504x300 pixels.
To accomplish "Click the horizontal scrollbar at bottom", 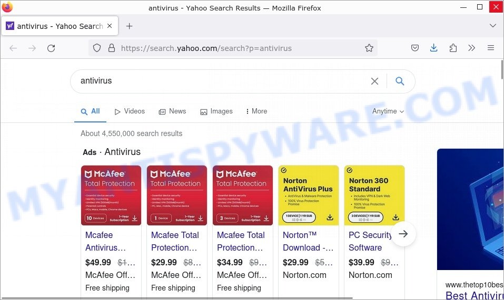I will [176, 298].
